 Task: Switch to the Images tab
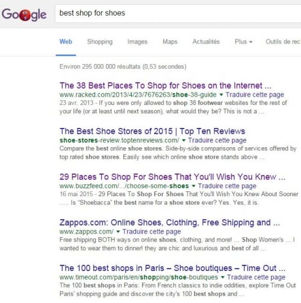(137, 42)
